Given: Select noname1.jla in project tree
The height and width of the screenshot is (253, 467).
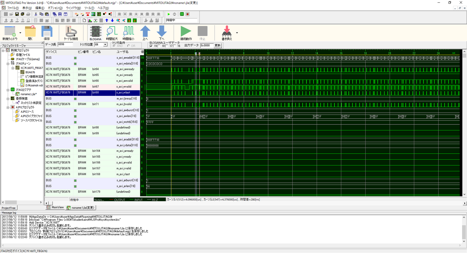Looking at the screenshot, I should [x=28, y=94].
